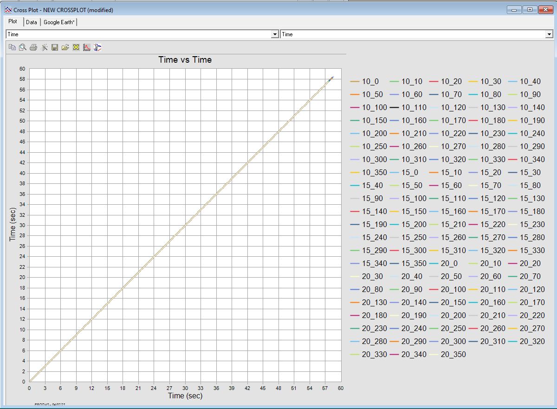Open crossplot file via folder icon
Image resolution: width=557 pixels, height=409 pixels.
[65, 47]
